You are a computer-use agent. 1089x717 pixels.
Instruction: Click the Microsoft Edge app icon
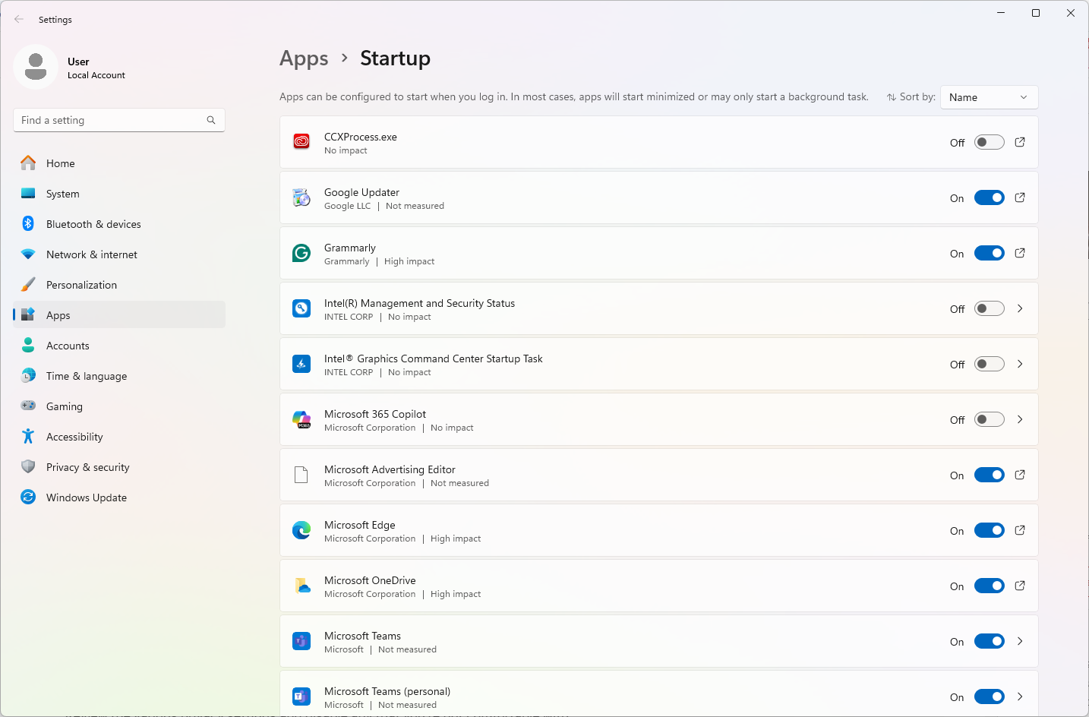[x=301, y=530]
